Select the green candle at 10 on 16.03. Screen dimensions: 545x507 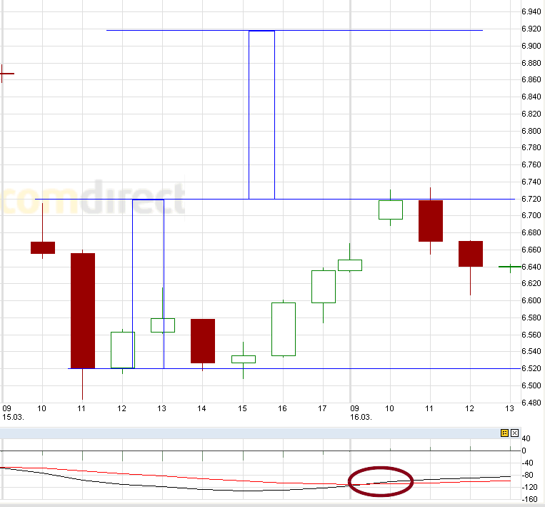(390, 210)
